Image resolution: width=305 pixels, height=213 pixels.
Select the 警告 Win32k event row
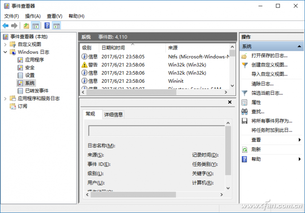(x=134, y=64)
